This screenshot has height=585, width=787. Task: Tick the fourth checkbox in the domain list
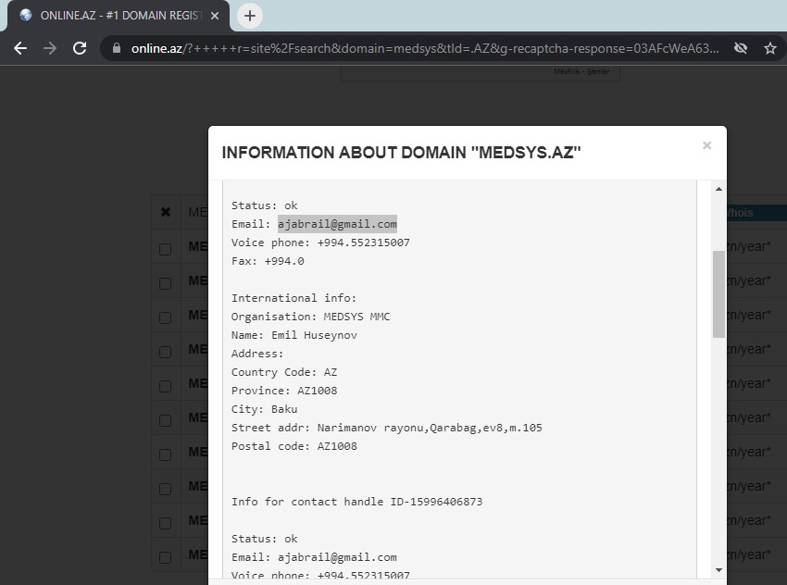165,352
